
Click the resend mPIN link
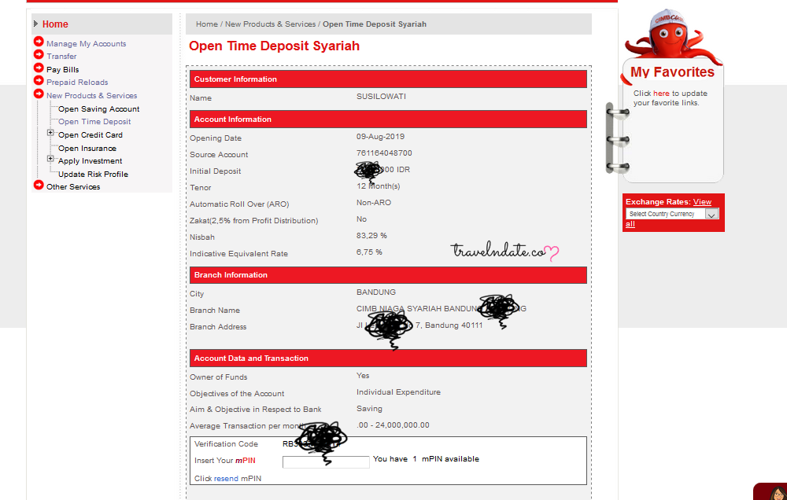(226, 479)
